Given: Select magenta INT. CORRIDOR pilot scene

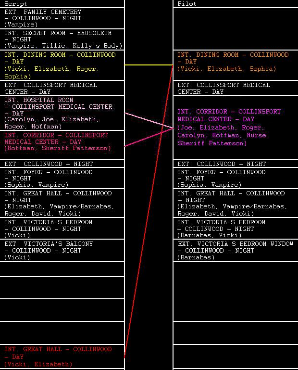Looking at the screenshot, I should tap(236, 127).
